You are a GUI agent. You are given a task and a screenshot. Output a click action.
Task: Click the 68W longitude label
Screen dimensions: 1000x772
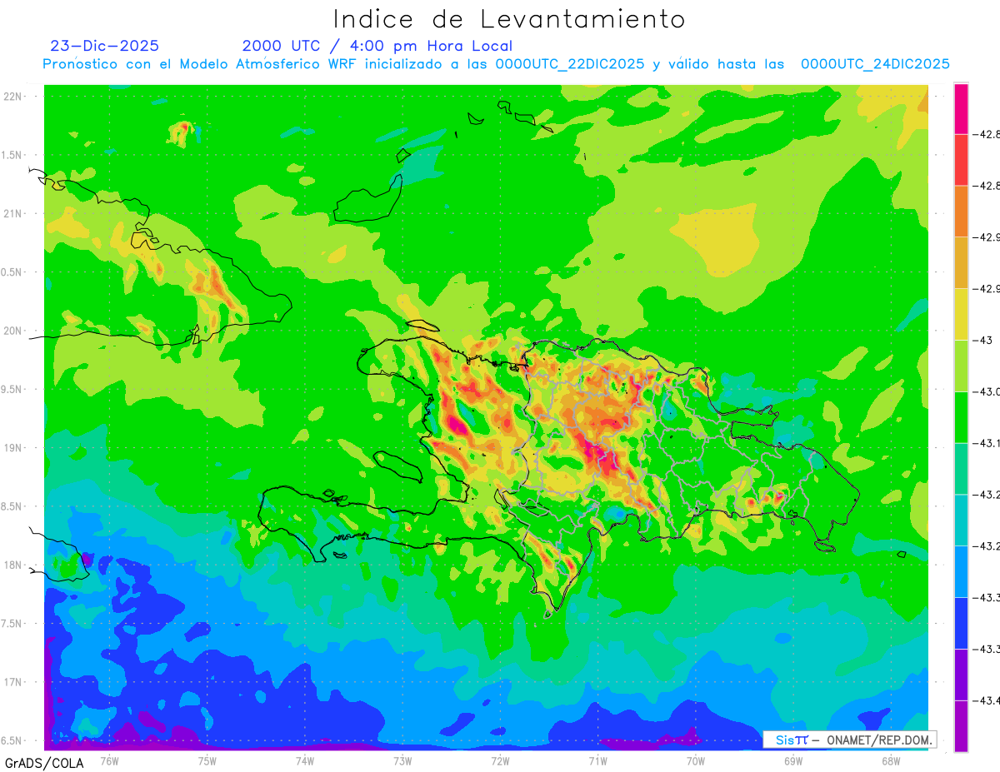(891, 760)
